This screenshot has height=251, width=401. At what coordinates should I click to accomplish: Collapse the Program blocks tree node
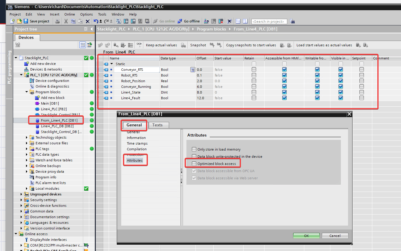click(26, 92)
